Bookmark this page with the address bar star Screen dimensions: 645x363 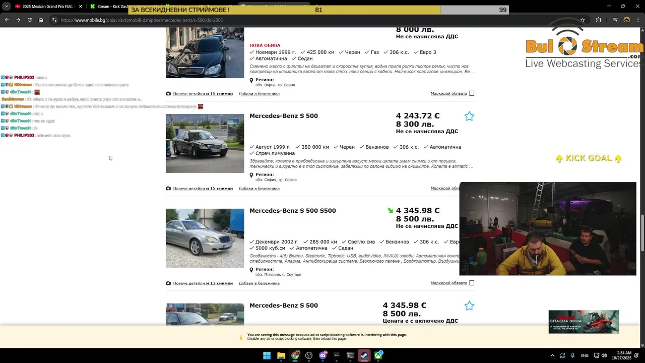click(x=583, y=20)
